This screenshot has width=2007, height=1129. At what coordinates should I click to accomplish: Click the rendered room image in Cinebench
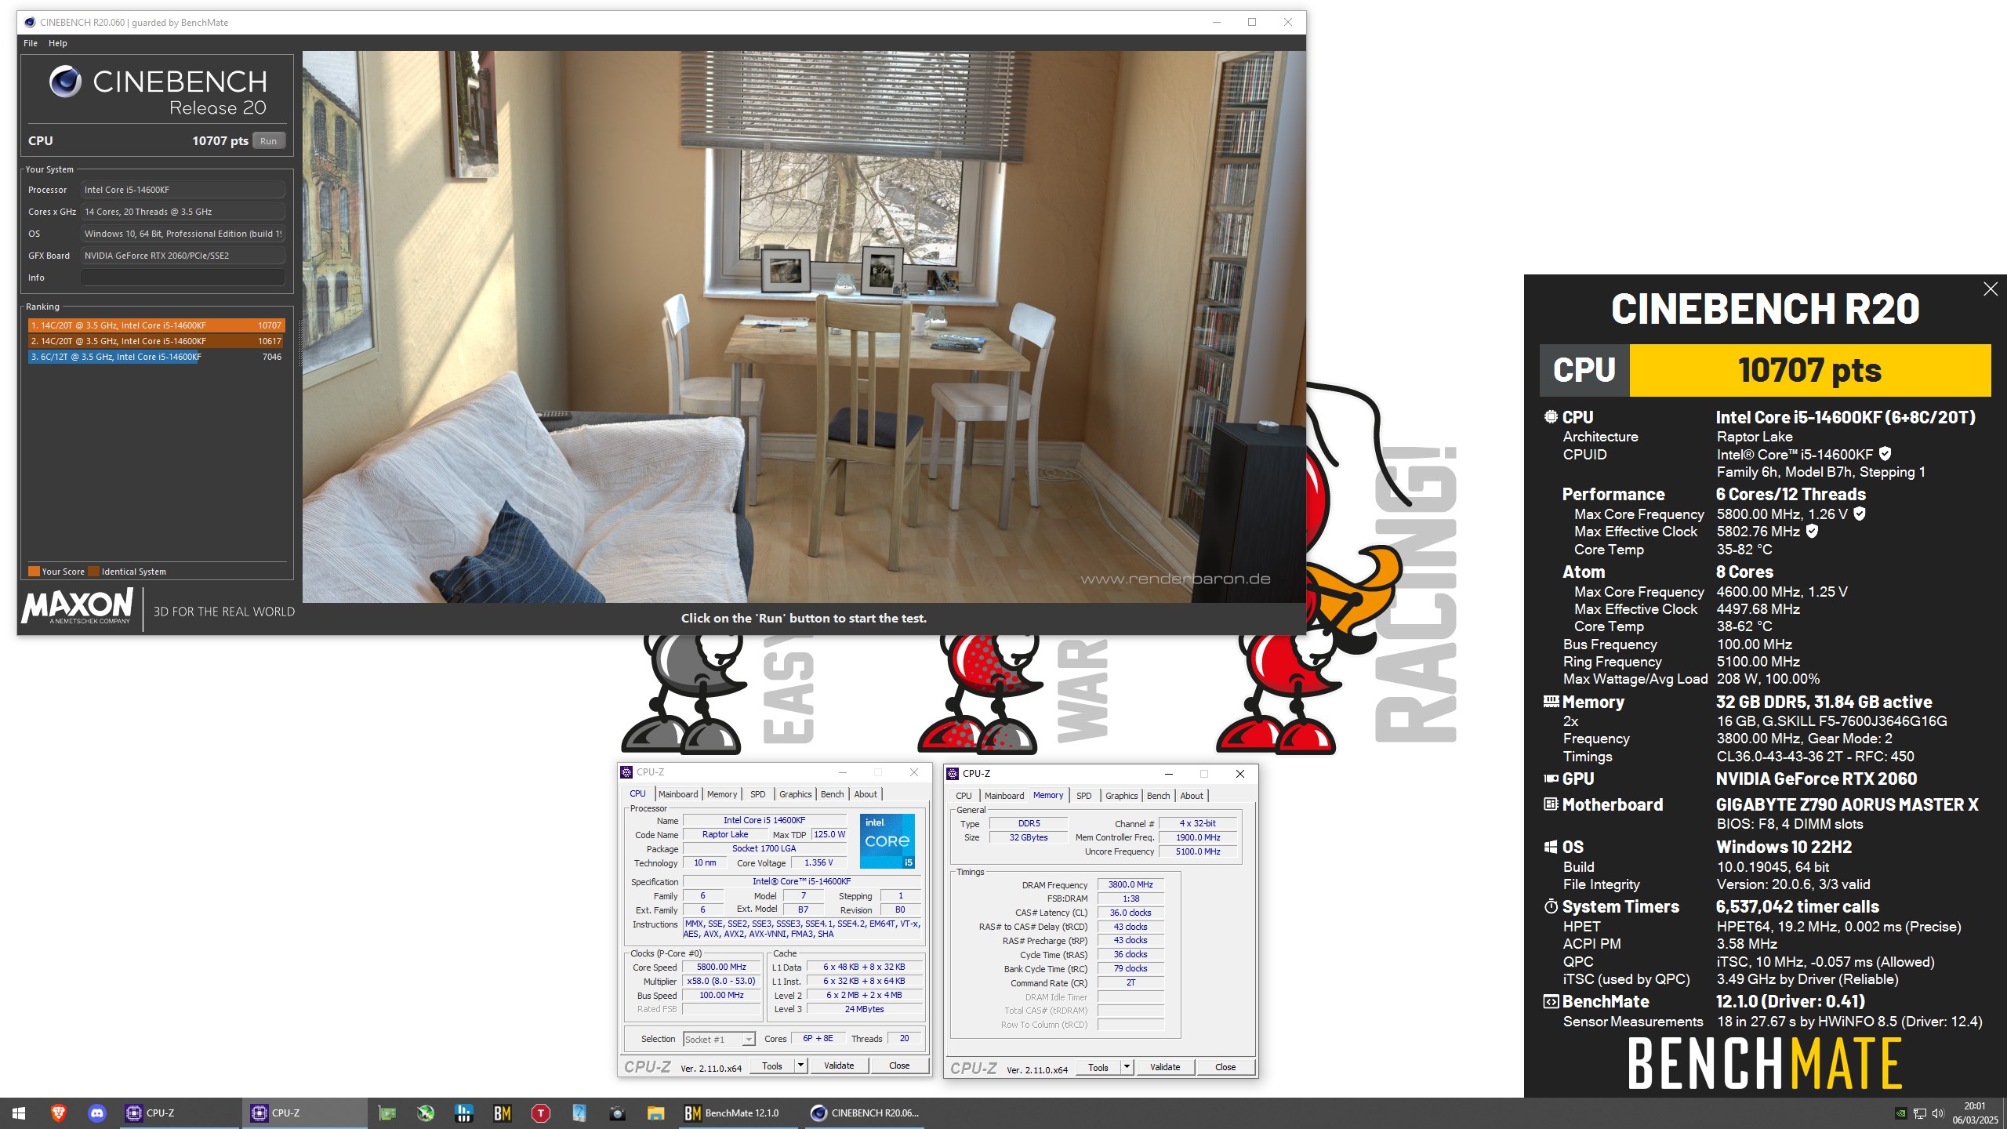[804, 327]
